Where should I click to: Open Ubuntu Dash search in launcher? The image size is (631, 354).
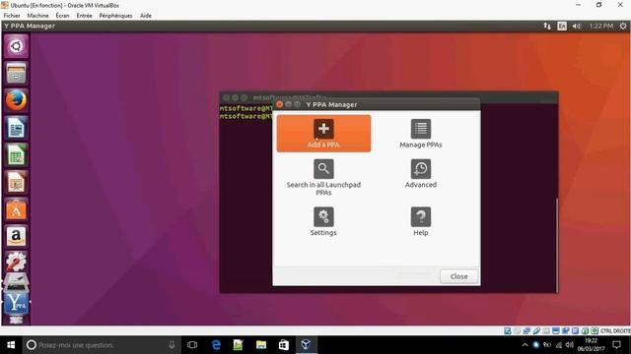(16, 46)
